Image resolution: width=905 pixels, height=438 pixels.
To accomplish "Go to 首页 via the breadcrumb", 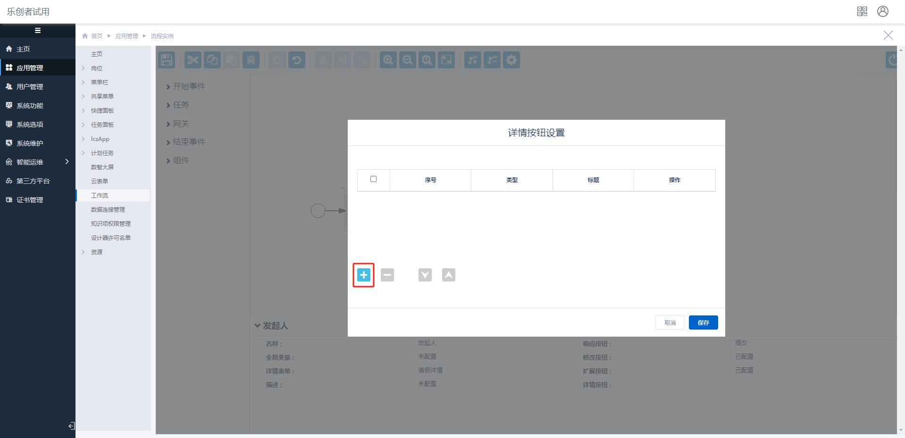I will click(97, 36).
